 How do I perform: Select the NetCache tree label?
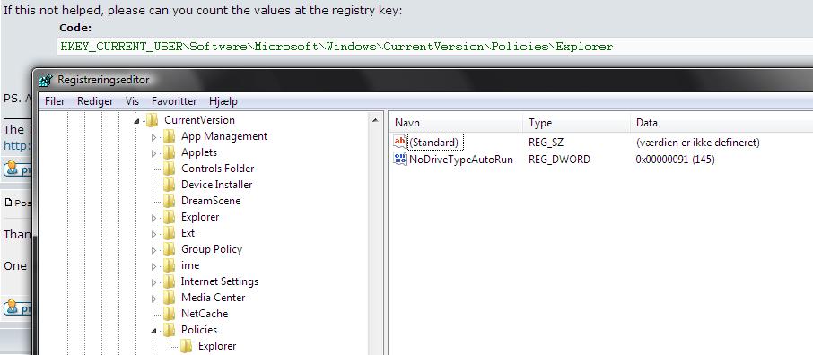pos(205,314)
